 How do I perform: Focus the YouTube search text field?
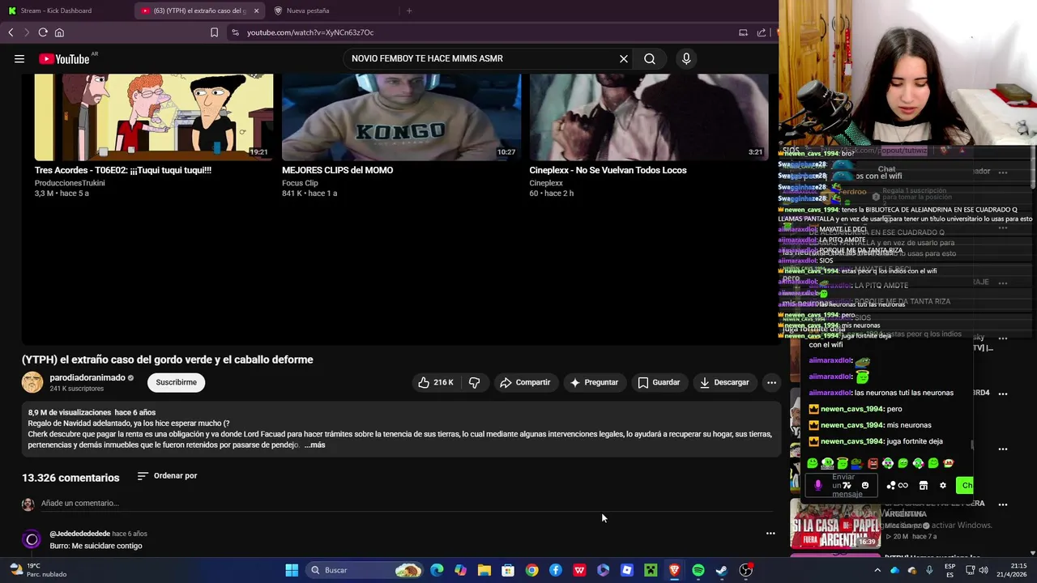(x=482, y=58)
